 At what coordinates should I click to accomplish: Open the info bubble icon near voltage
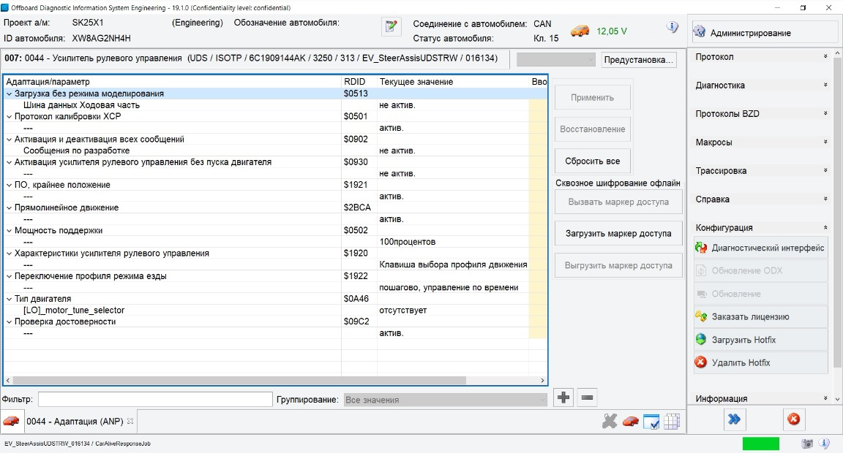672,27
